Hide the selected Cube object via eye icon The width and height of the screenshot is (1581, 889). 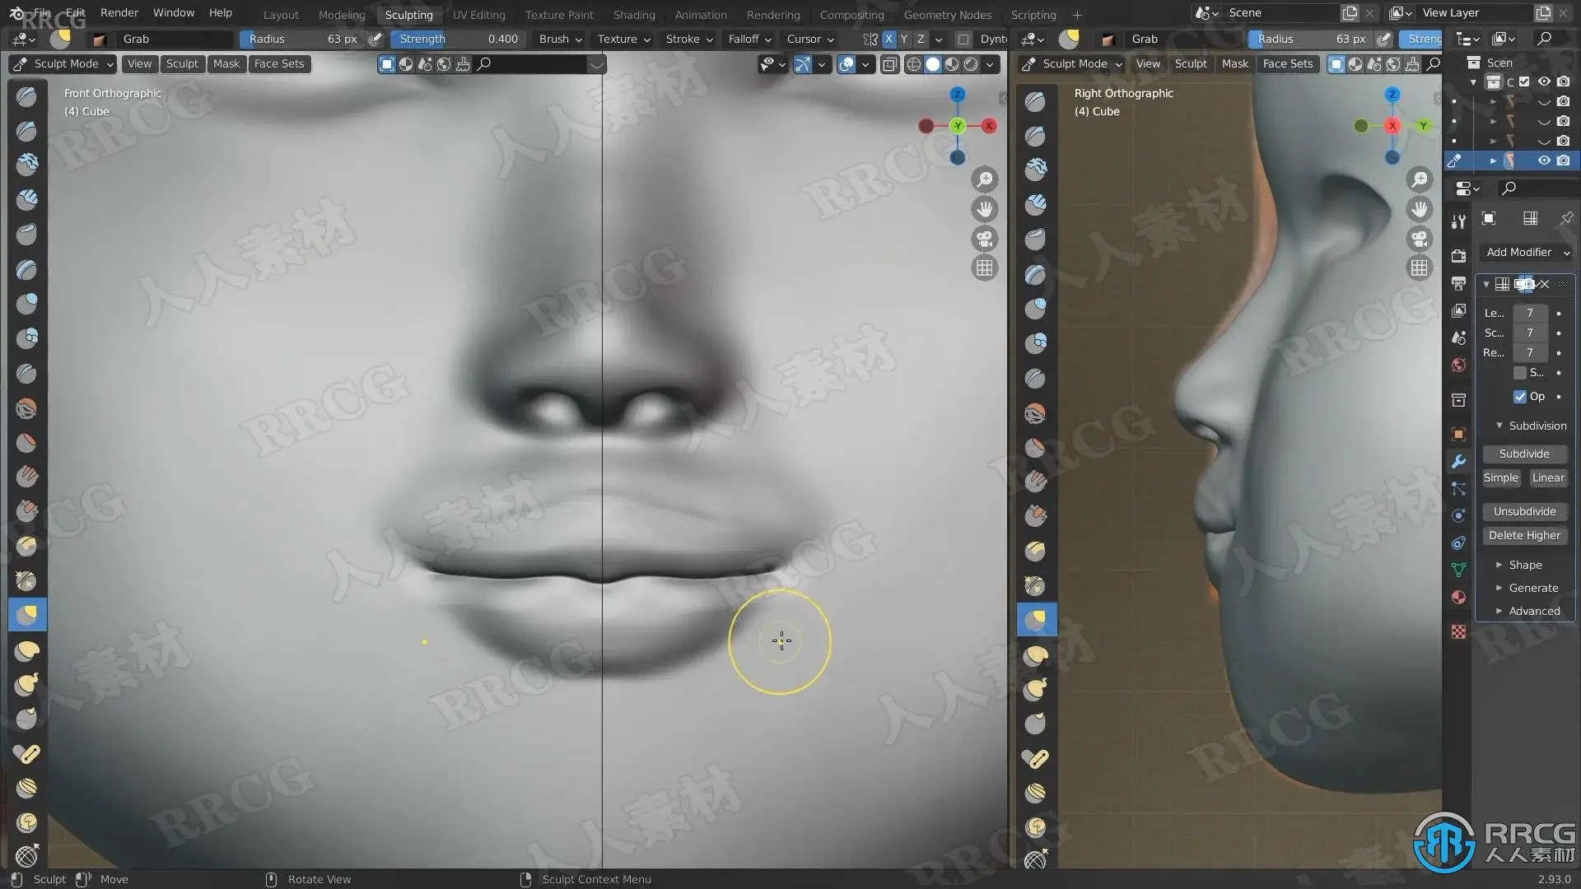tap(1544, 161)
